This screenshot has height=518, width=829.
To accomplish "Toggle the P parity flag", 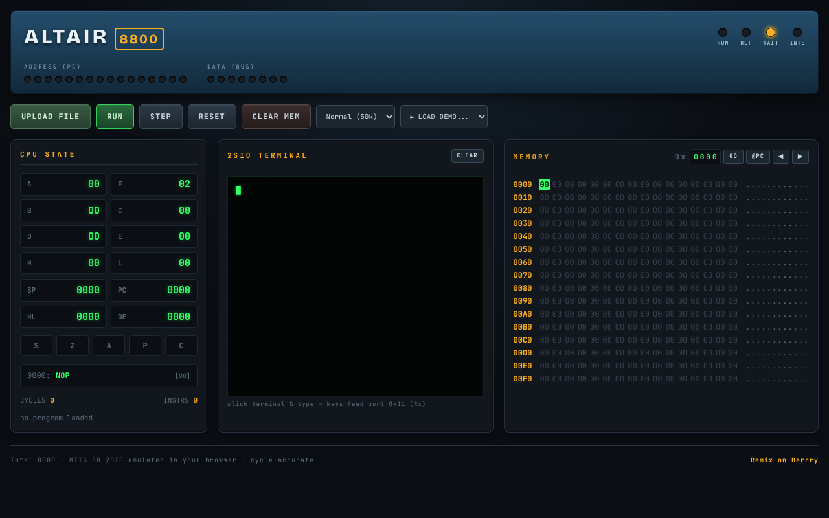I will [x=145, y=346].
